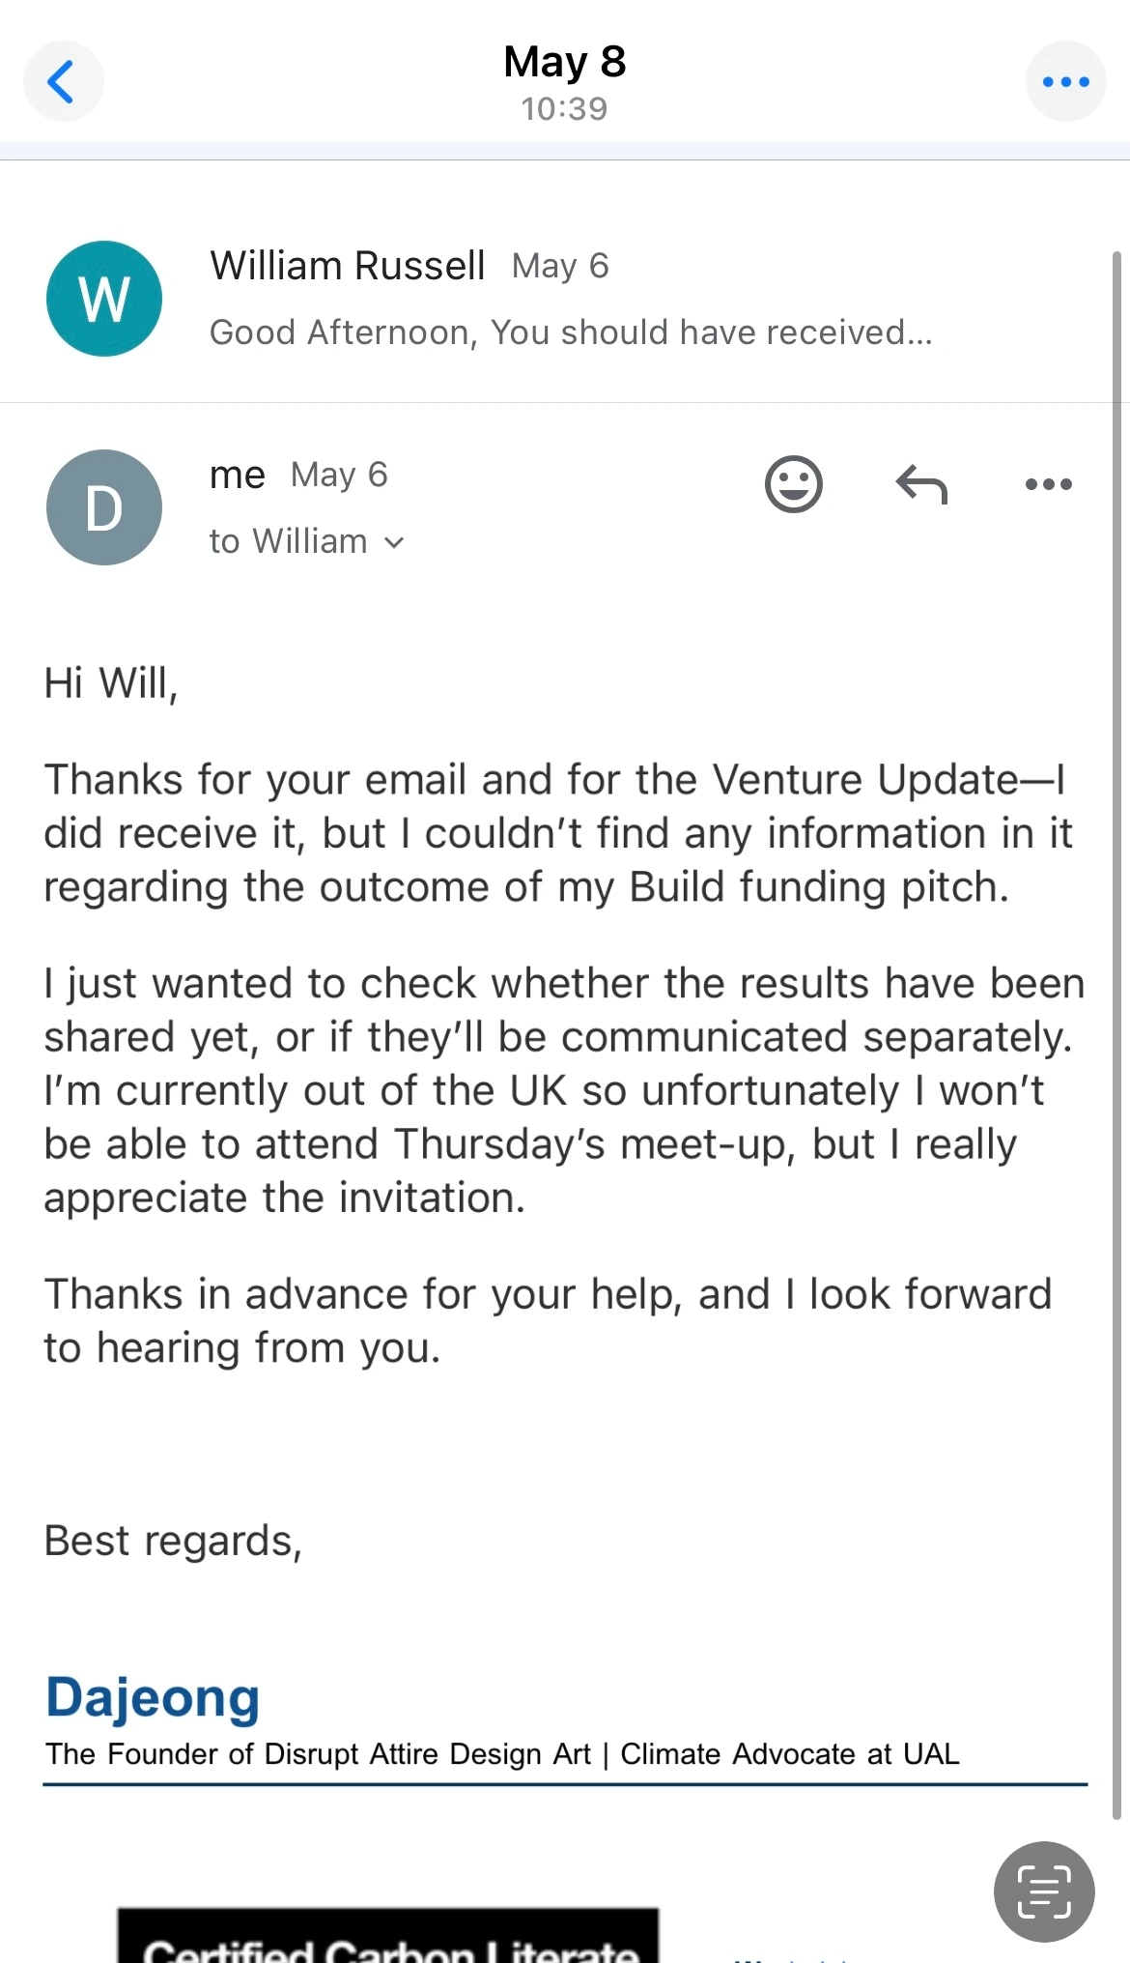
Task: Tap the 'May 8' header title
Action: pos(565,62)
